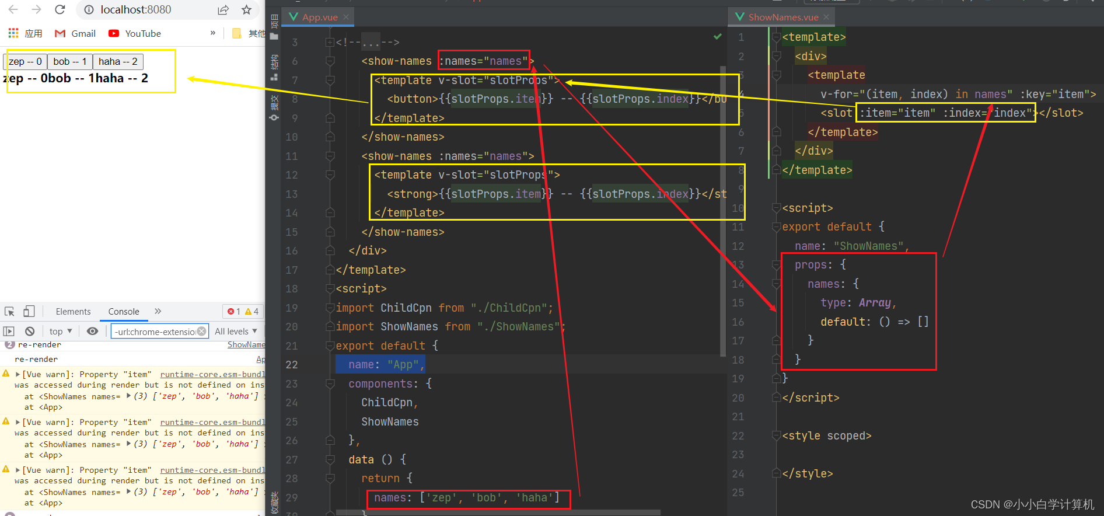Toggle live expression eye icon
The image size is (1104, 516).
click(x=92, y=331)
